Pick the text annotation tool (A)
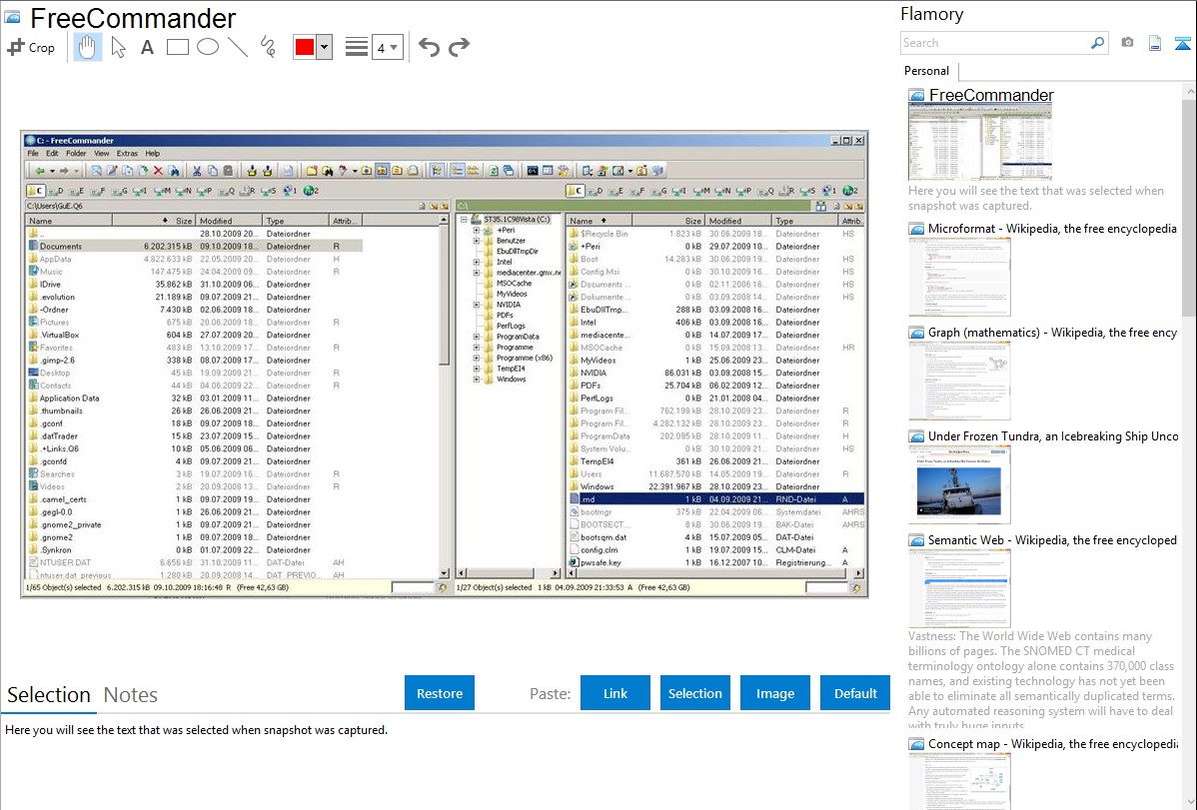This screenshot has height=810, width=1197. click(147, 47)
